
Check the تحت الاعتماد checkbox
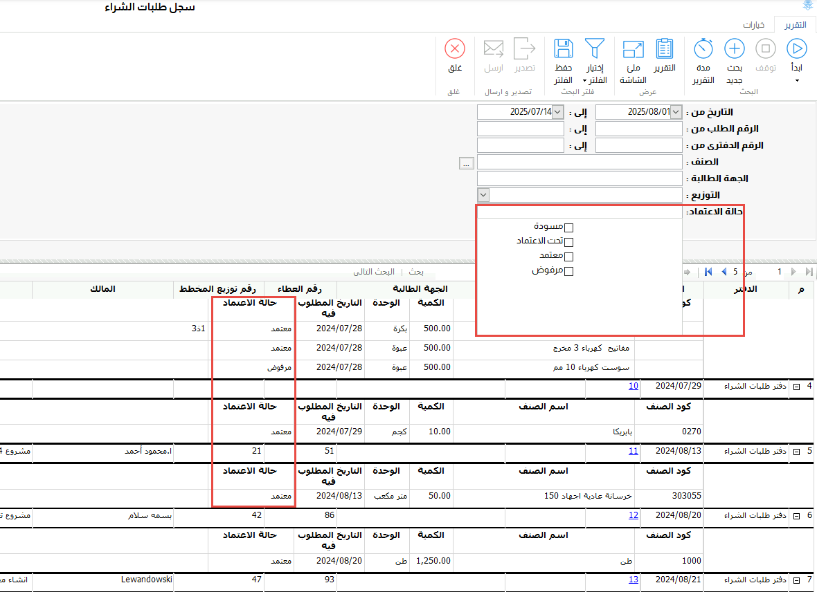tap(569, 242)
